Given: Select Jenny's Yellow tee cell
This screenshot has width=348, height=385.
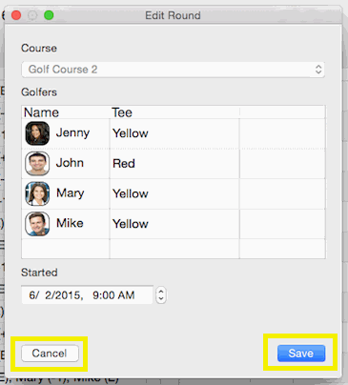Looking at the screenshot, I should click(174, 133).
